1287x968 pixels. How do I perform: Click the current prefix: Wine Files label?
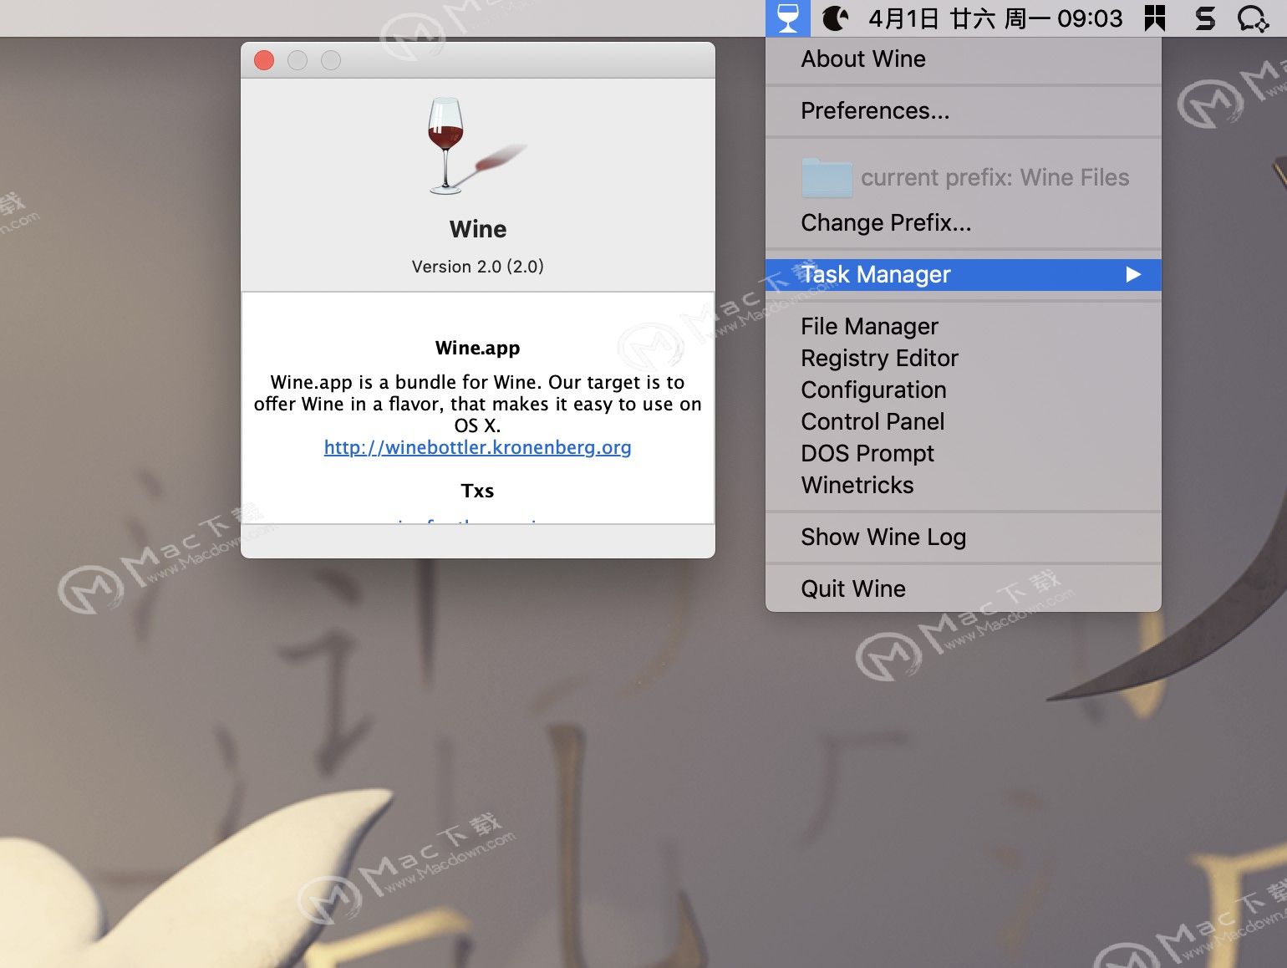click(x=994, y=177)
